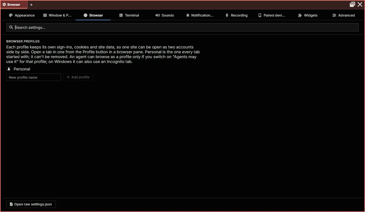The width and height of the screenshot is (365, 212).
Task: Go to the Sounds tab
Action: click(165, 15)
